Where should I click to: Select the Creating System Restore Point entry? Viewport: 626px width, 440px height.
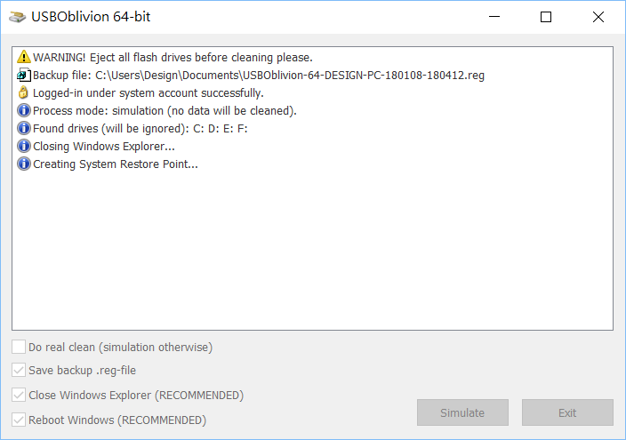(x=115, y=164)
